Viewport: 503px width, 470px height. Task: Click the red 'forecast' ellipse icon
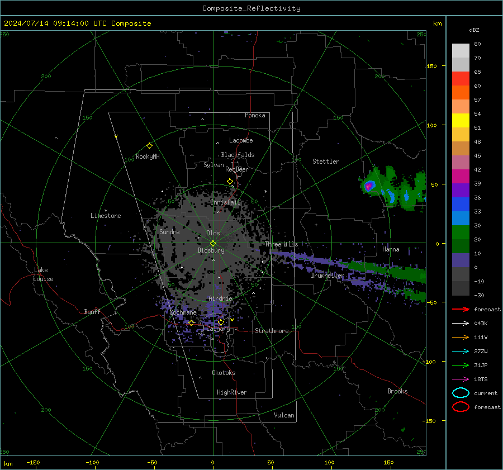461,407
